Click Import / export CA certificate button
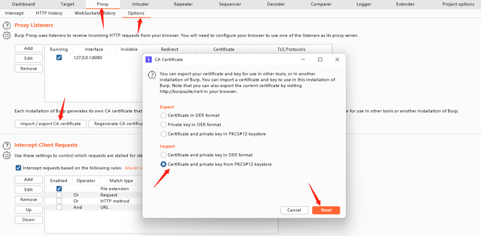The height and width of the screenshot is (236, 481). tap(51, 124)
